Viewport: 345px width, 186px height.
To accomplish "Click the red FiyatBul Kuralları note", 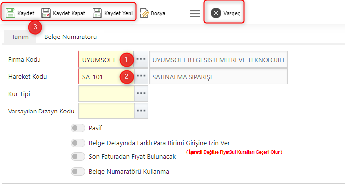I will 234,152.
